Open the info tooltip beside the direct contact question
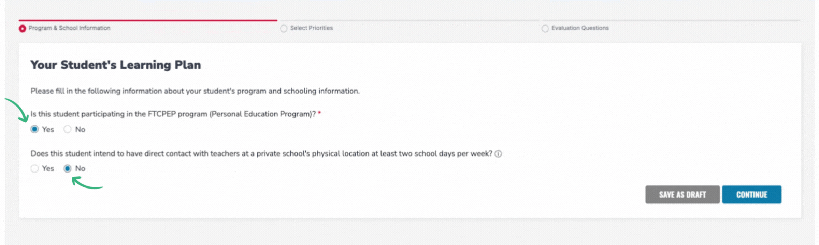Image resolution: width=819 pixels, height=245 pixels. (x=498, y=154)
